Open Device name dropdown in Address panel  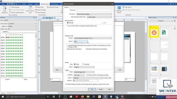click(x=22, y=24)
